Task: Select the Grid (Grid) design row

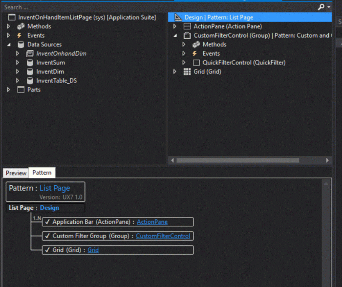Action: 208,71
